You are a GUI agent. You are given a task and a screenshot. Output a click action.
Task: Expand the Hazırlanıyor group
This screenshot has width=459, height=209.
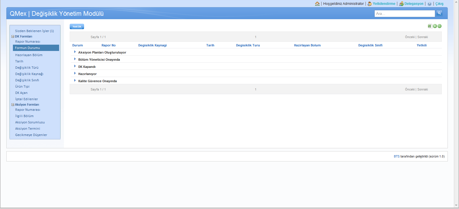75,73
